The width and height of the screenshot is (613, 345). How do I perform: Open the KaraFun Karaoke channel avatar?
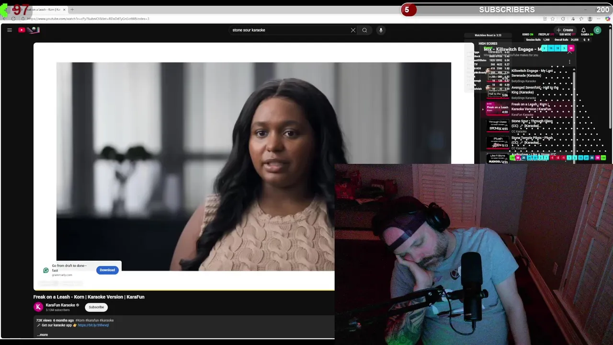(x=38, y=307)
